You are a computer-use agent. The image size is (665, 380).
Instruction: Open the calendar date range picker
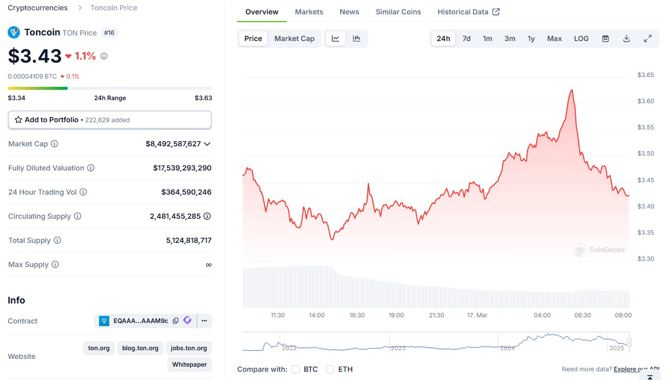pos(605,39)
